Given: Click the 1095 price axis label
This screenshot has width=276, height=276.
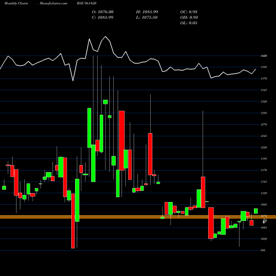Looking at the screenshot, I should [264, 205].
